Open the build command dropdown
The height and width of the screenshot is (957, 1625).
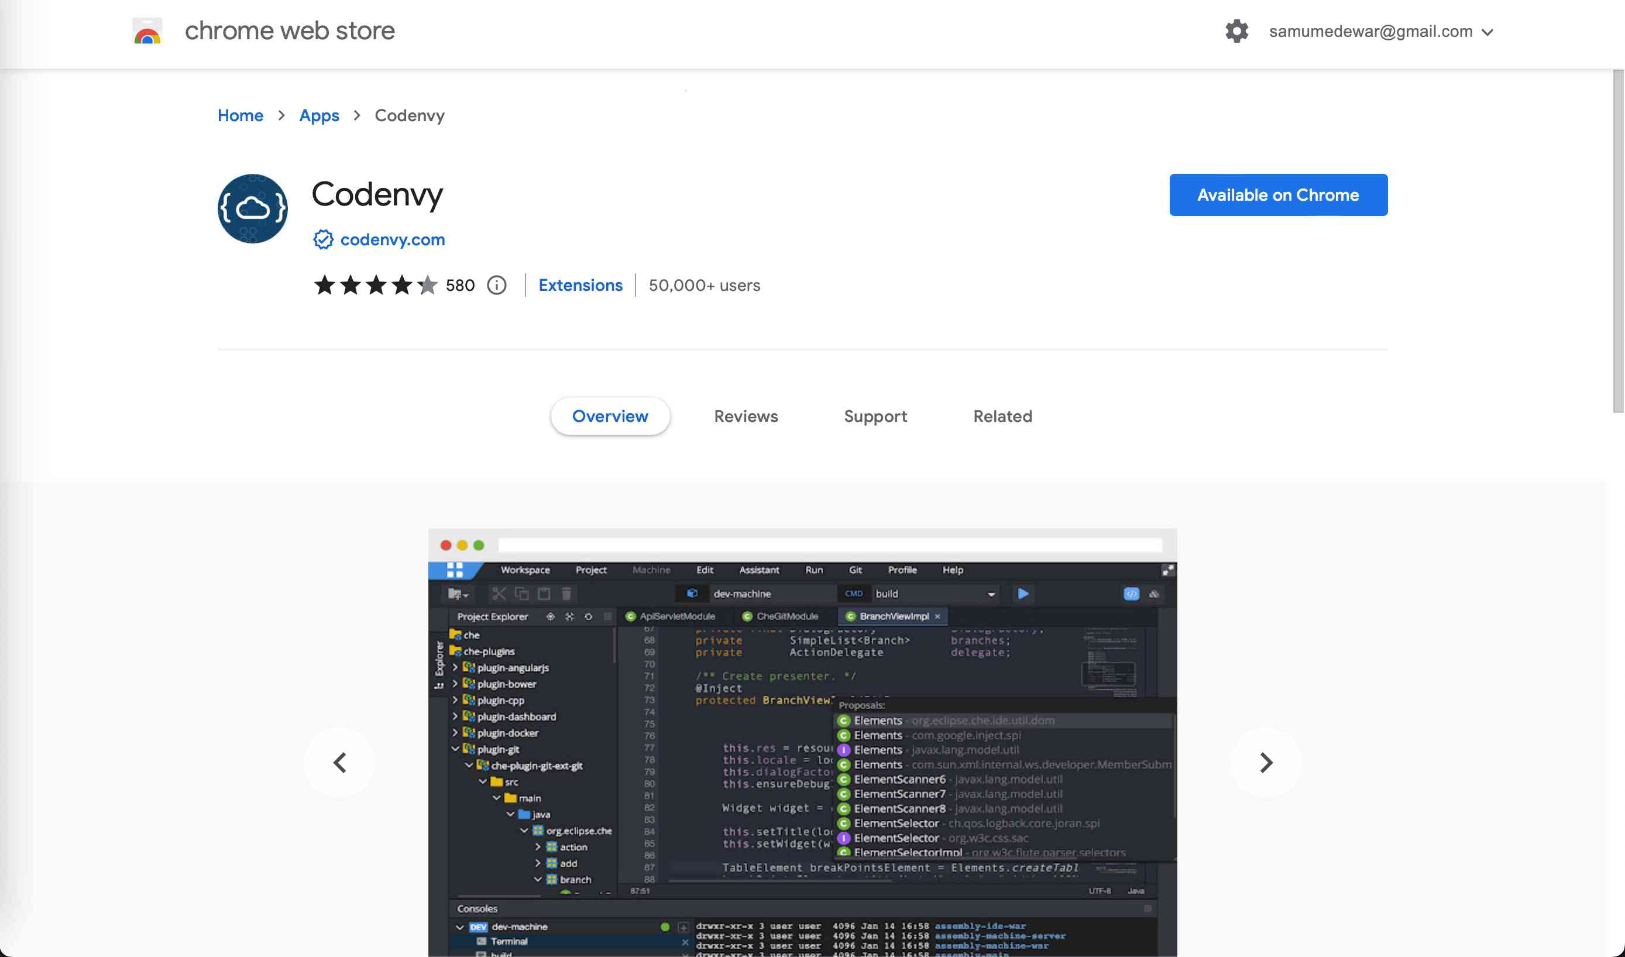tap(991, 594)
